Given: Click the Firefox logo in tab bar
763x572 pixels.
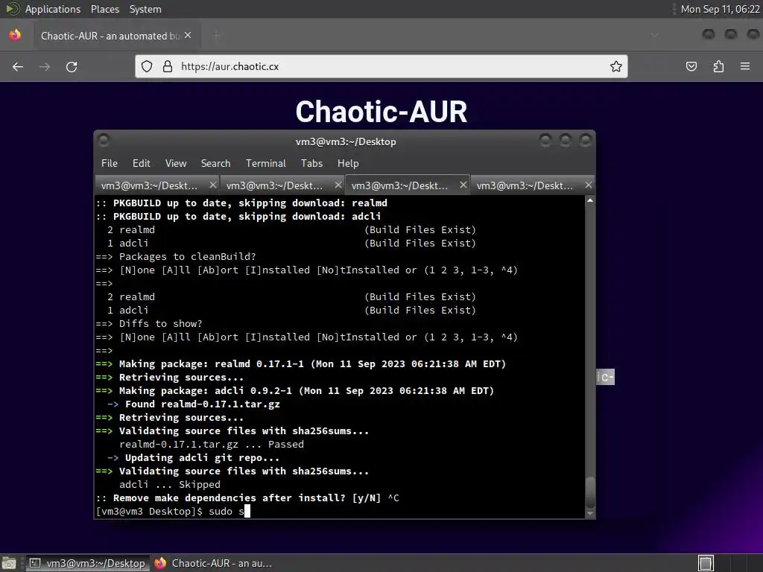Looking at the screenshot, I should click(15, 35).
